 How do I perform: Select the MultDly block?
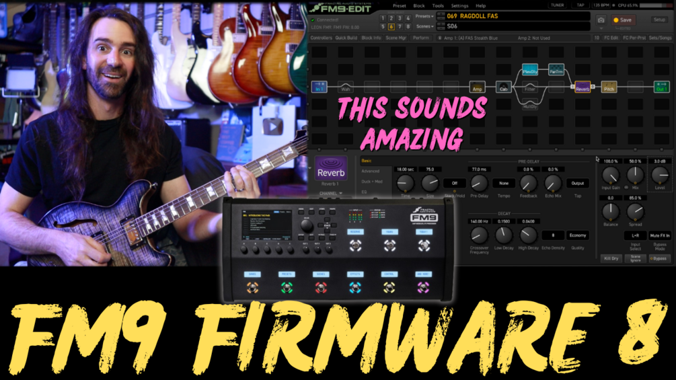tap(530, 105)
